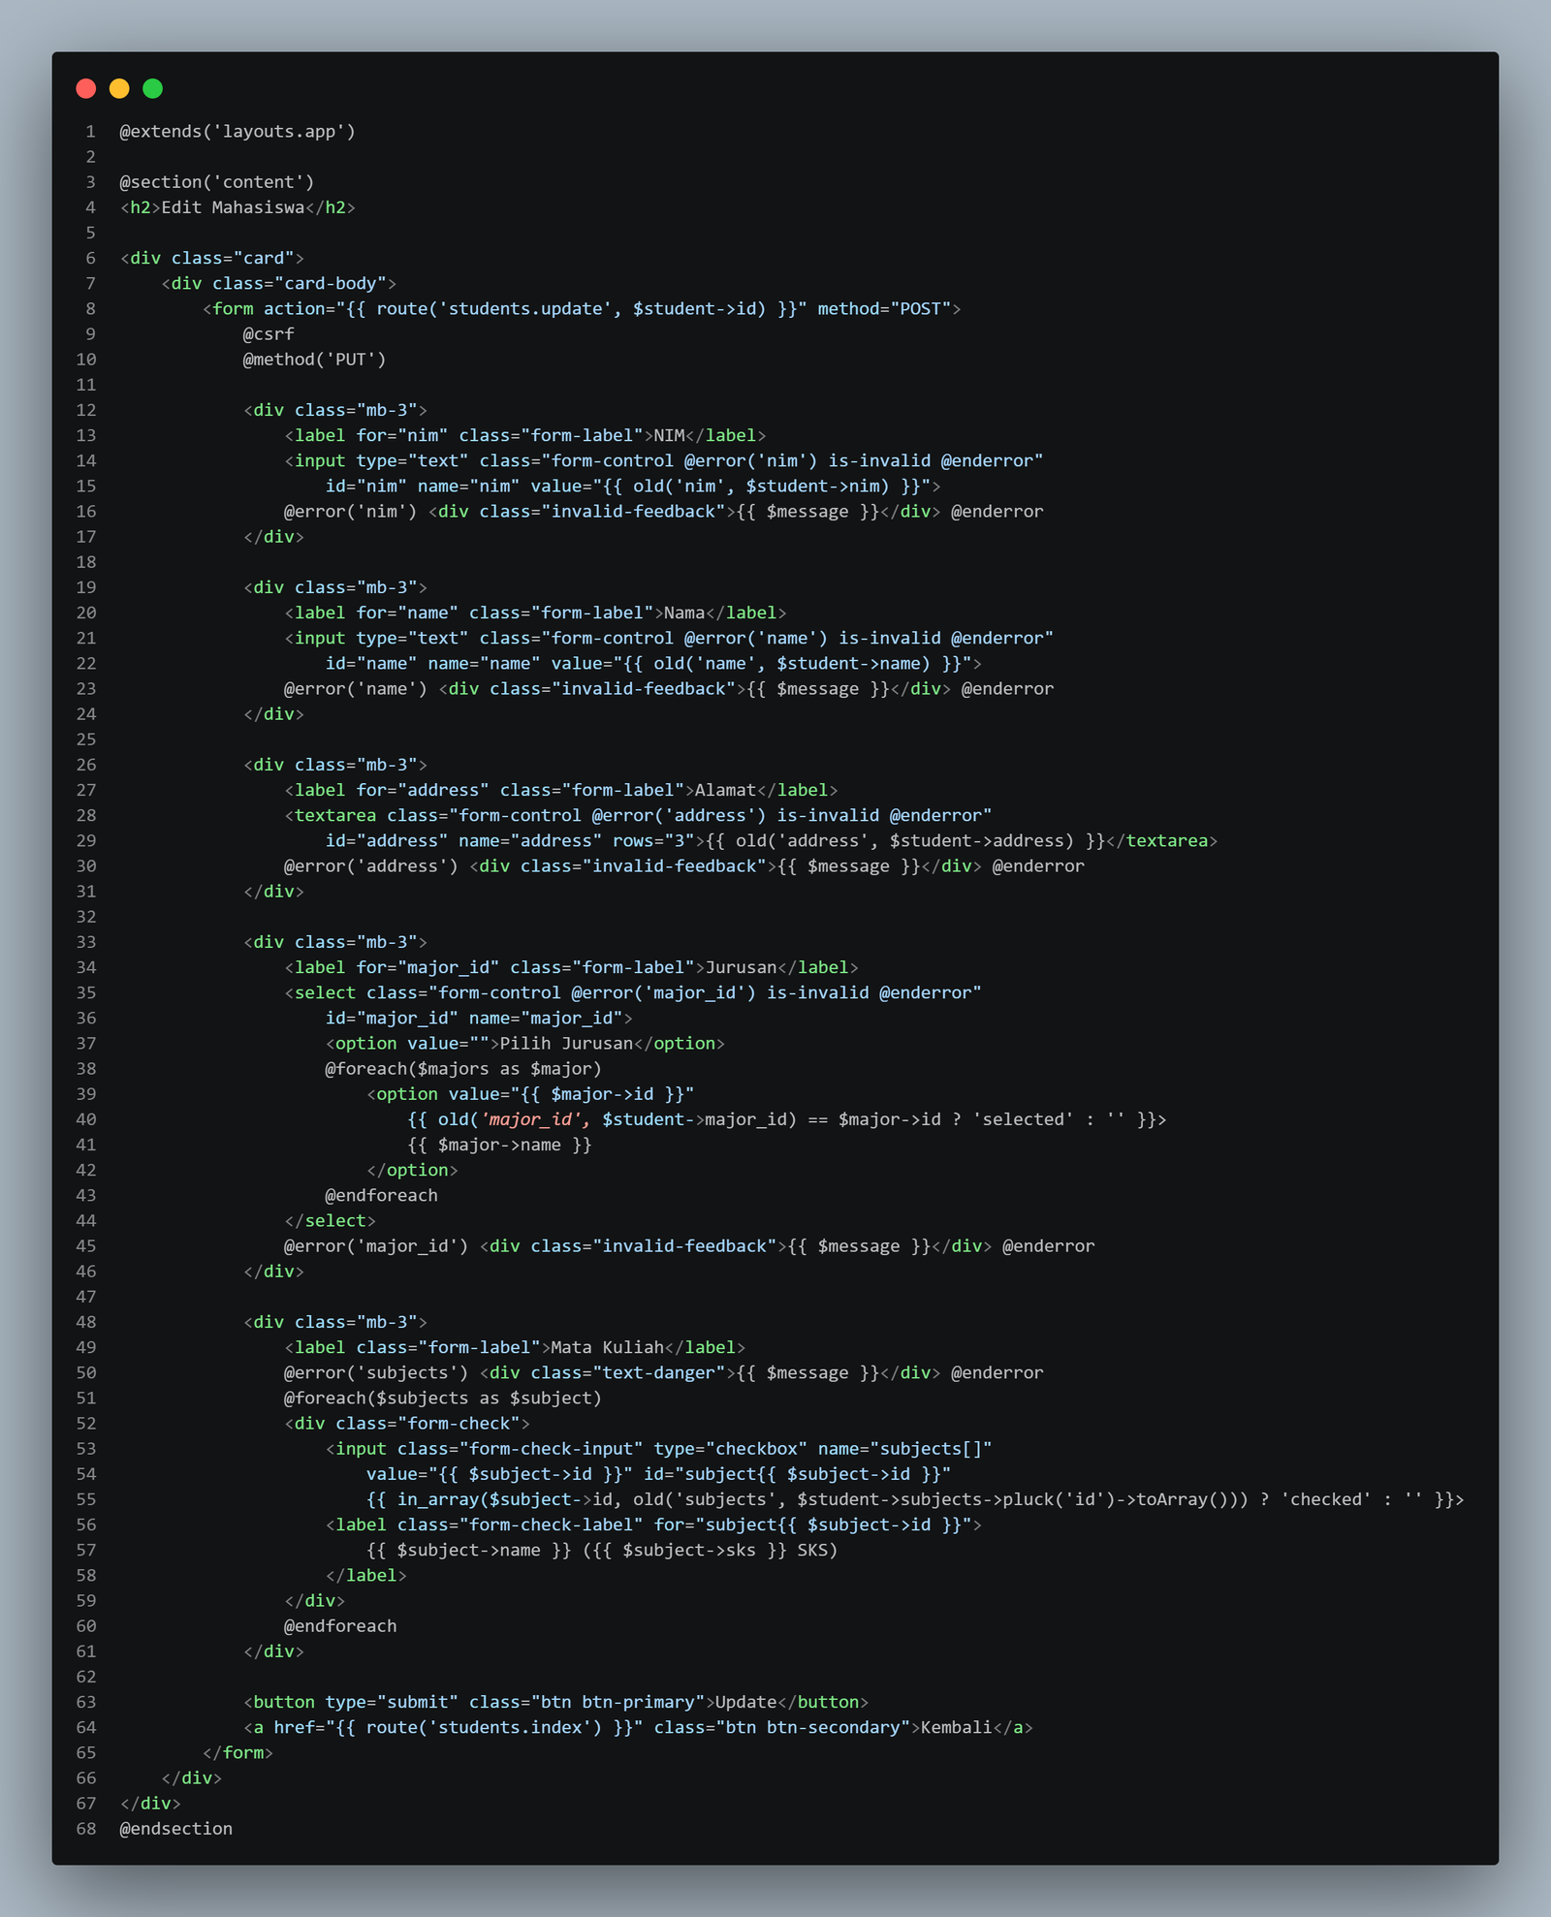Click the @foreach($subjects as $subject) line
Viewport: 1551px width, 1917px height.
[443, 1398]
